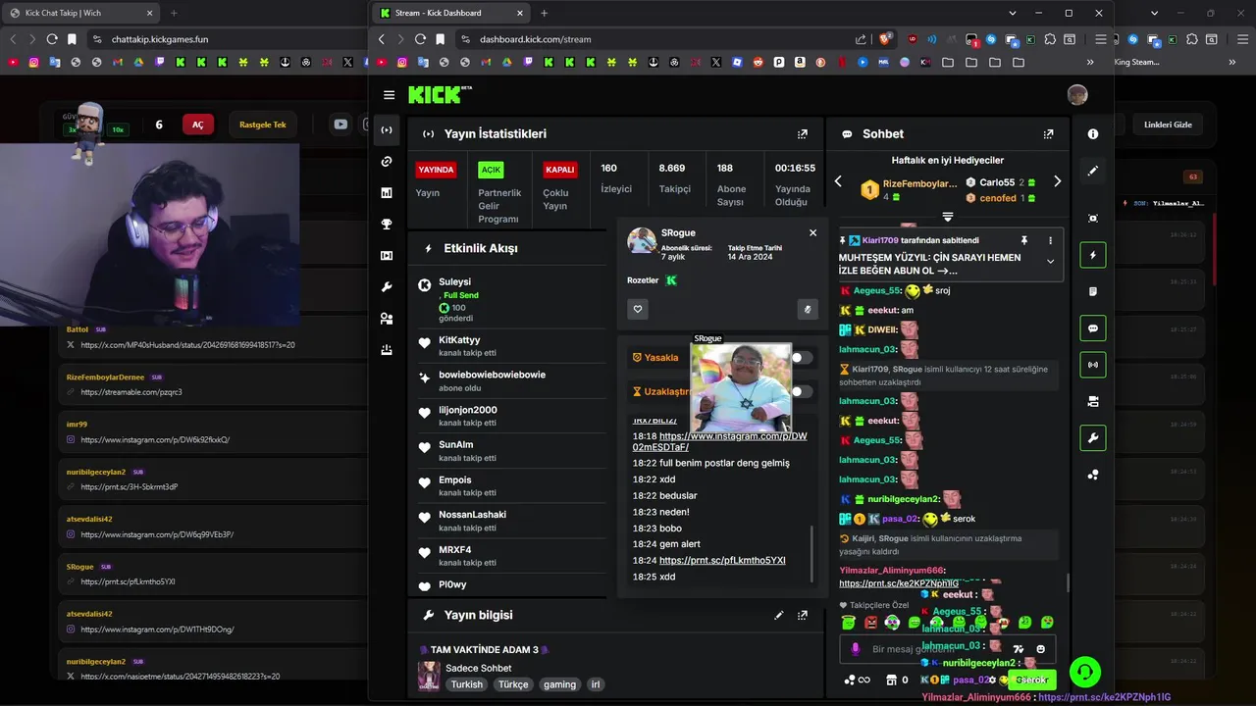Unpin the pinned chat message
1256x706 pixels.
point(1023,240)
